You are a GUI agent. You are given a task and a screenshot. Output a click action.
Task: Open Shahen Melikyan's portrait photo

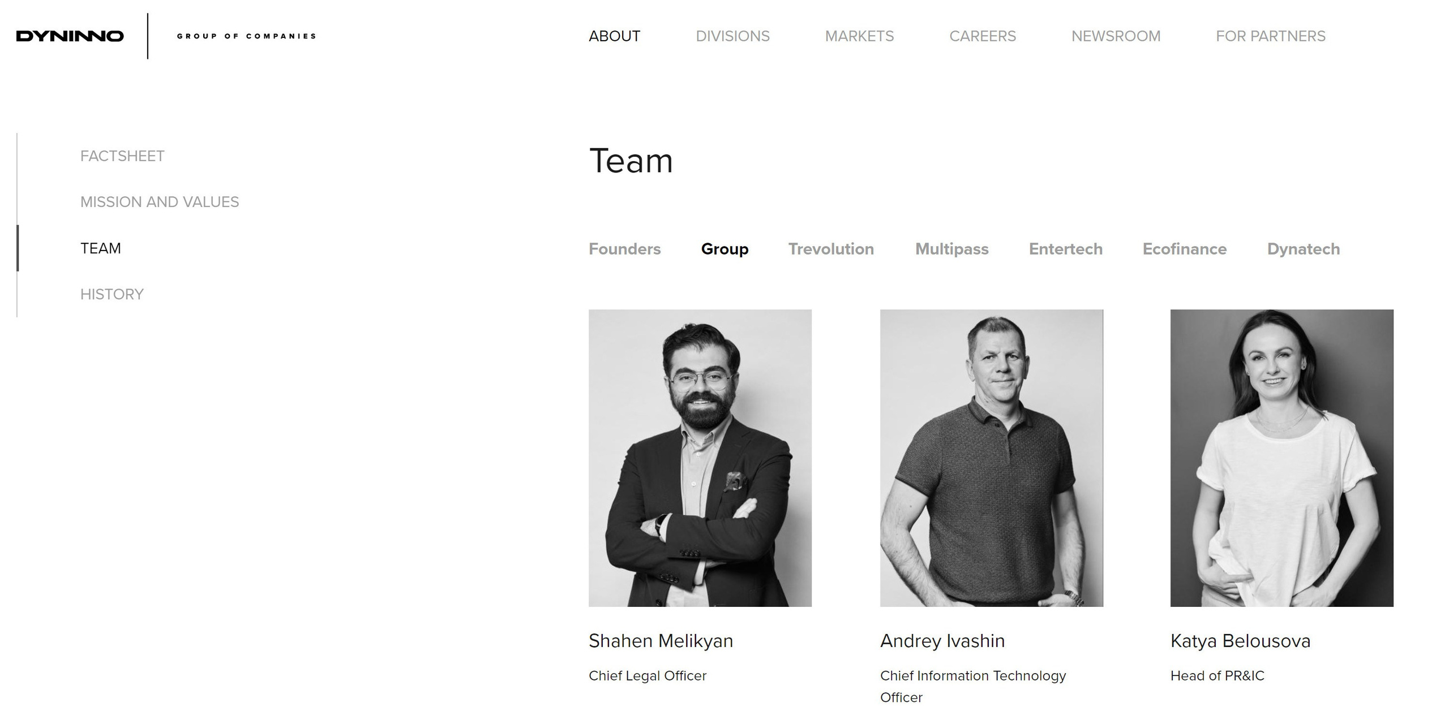pyautogui.click(x=700, y=458)
